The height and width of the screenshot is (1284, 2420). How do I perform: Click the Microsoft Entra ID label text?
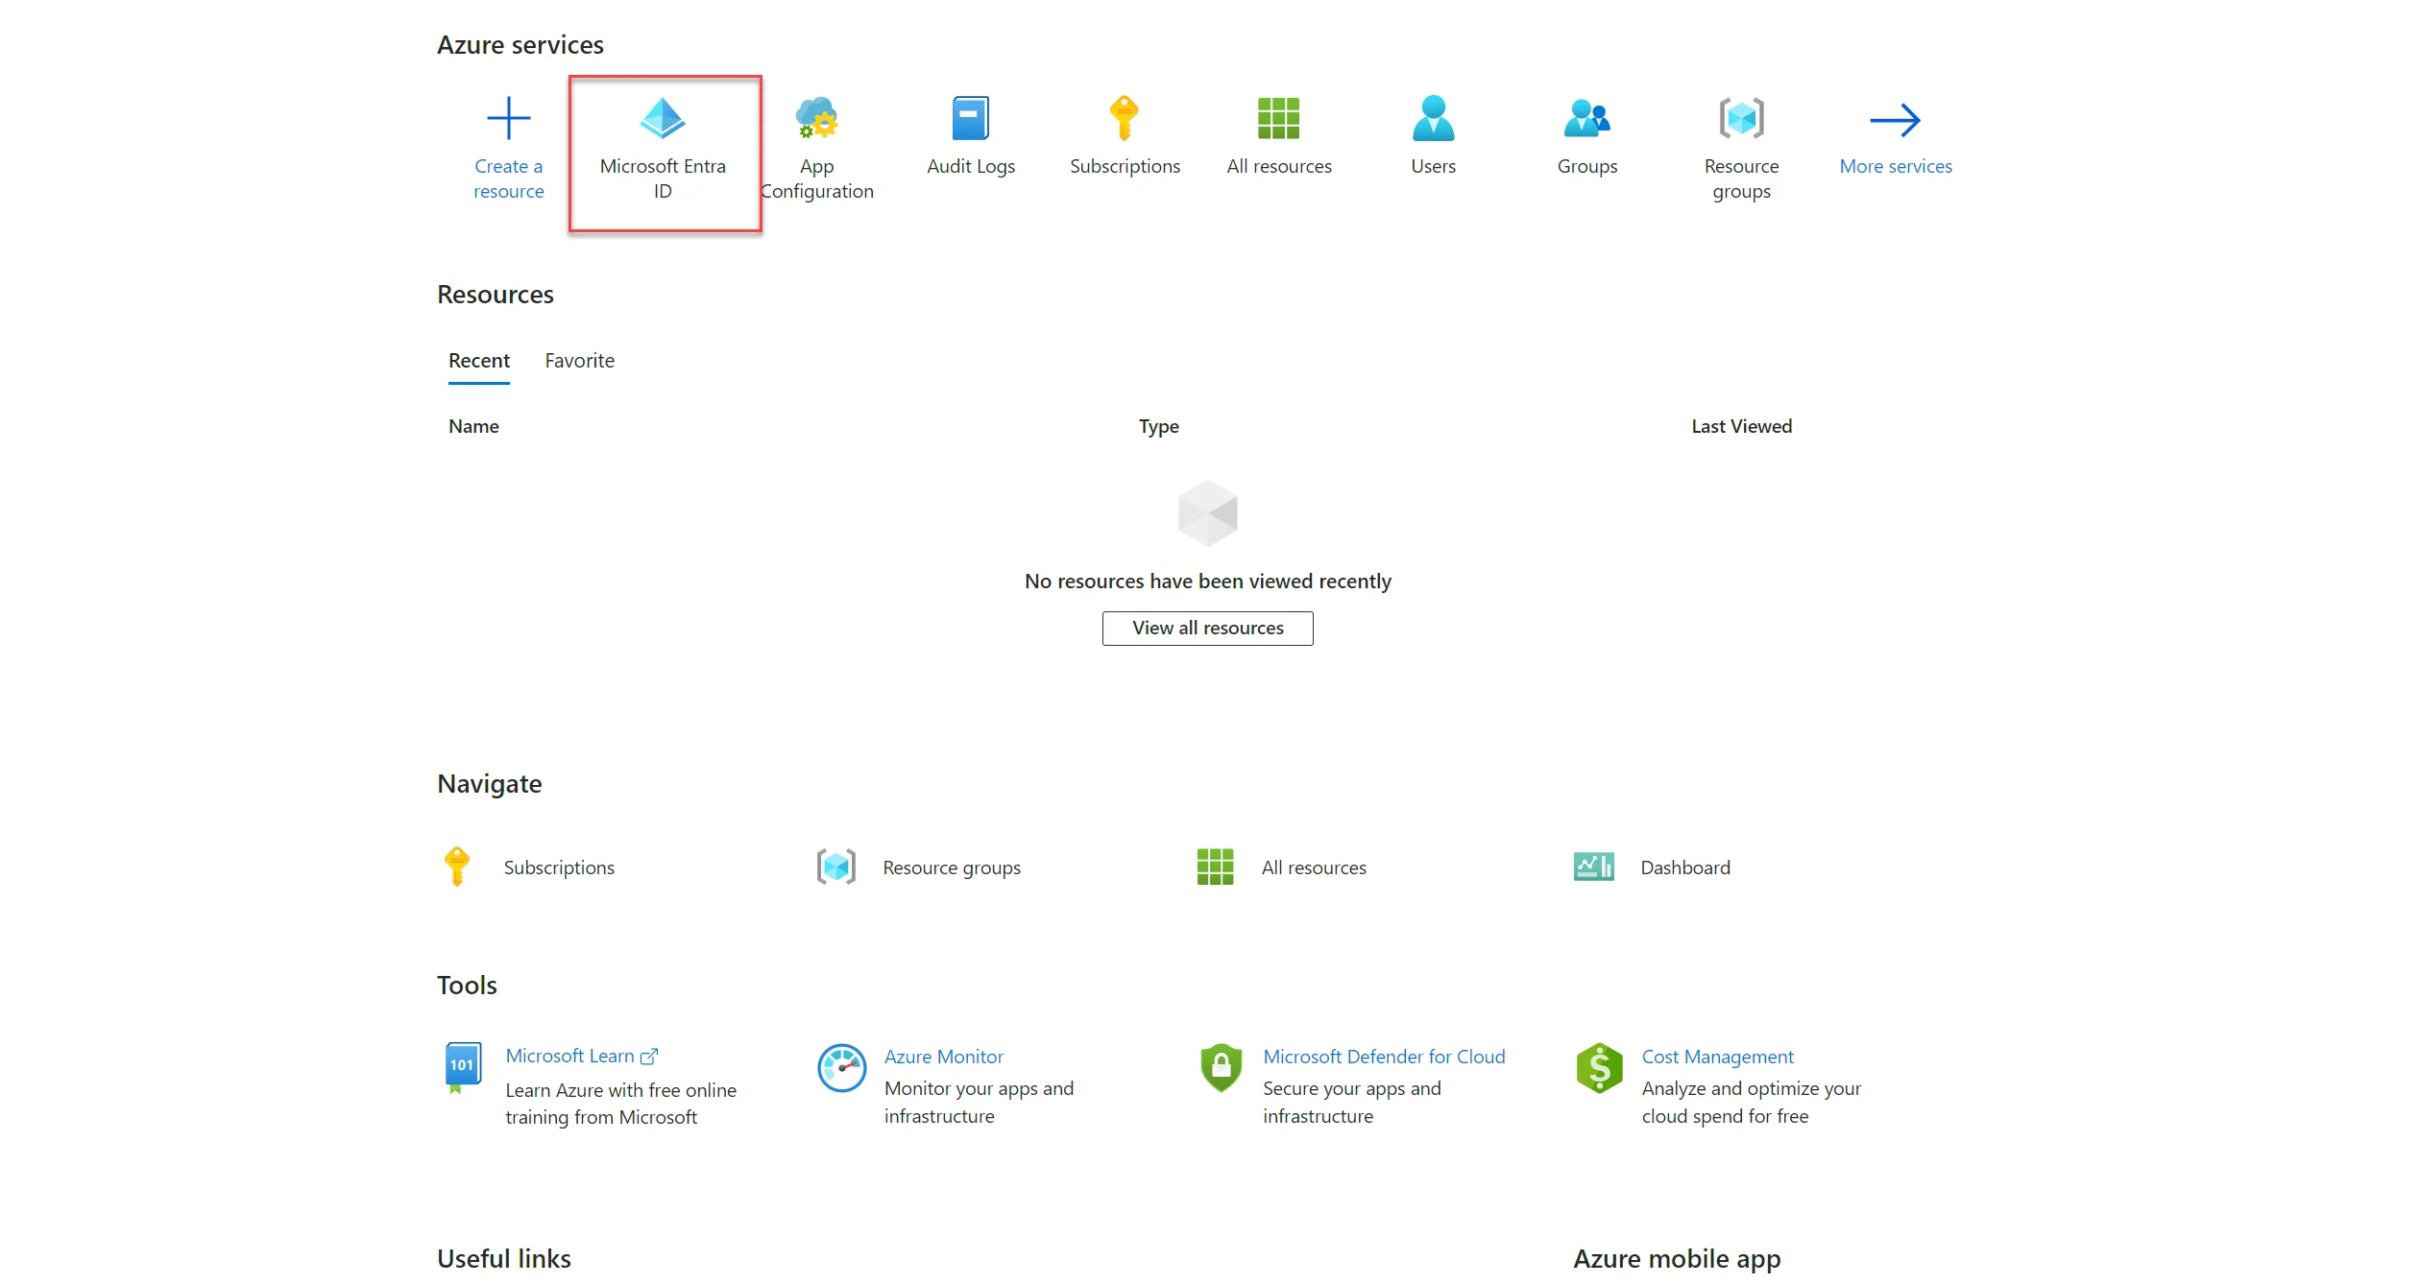pos(663,178)
